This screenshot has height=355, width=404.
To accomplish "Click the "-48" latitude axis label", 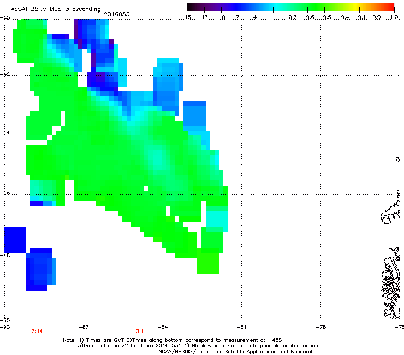I will click(x=5, y=255).
